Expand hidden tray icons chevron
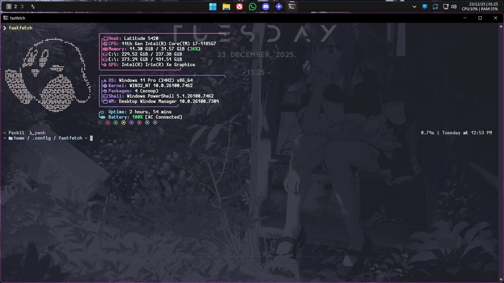This screenshot has width=504, height=283. [415, 7]
